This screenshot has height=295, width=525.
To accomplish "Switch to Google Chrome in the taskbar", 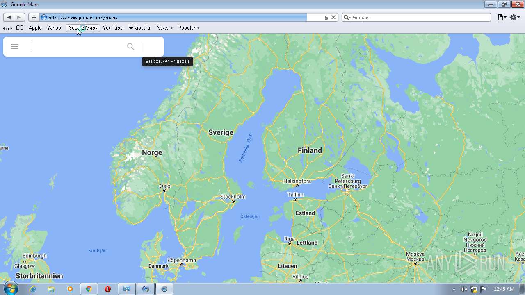I will pyautogui.click(x=89, y=289).
